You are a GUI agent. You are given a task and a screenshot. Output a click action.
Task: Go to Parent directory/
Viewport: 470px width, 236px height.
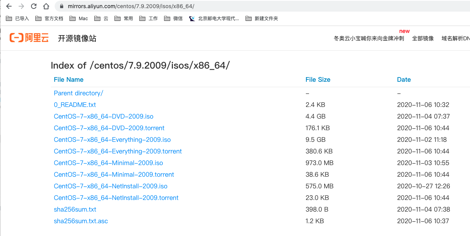click(x=78, y=93)
